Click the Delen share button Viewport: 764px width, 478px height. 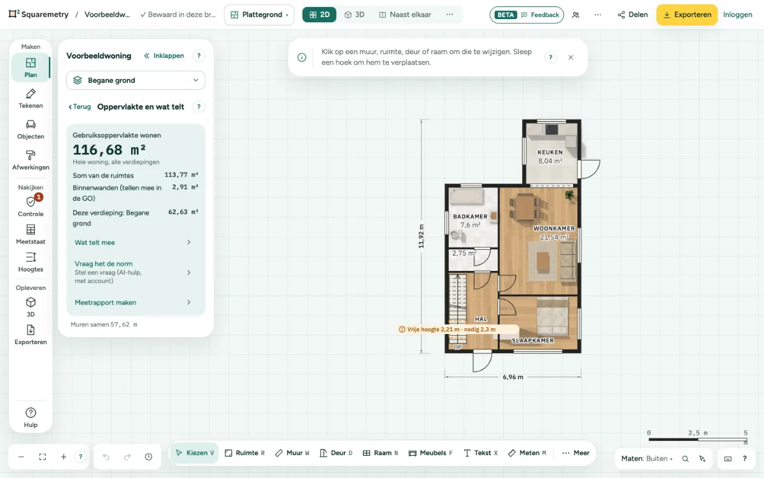click(x=633, y=15)
